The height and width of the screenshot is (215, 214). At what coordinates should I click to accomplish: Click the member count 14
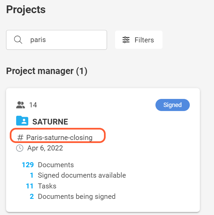[x=33, y=105]
